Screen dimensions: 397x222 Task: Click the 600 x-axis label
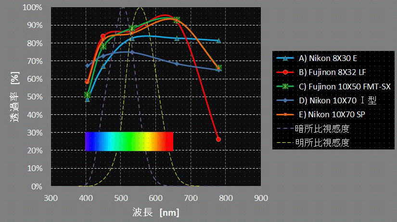156,198
